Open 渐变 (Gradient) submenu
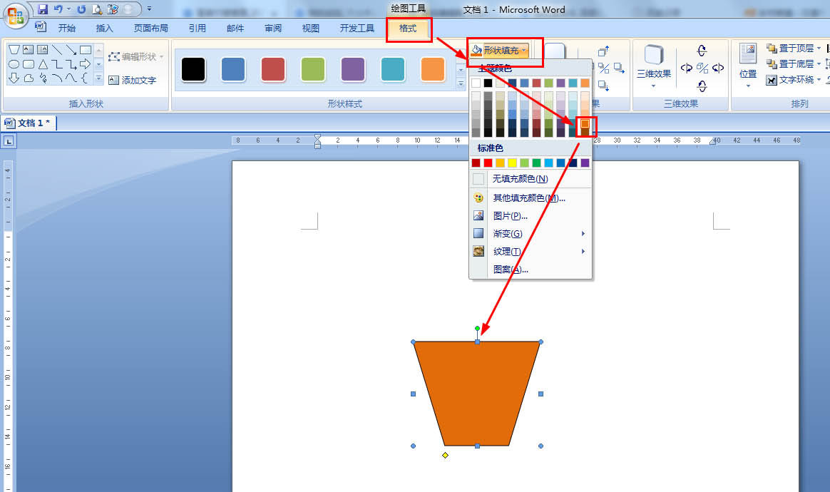This screenshot has height=492, width=830. pyautogui.click(x=531, y=234)
